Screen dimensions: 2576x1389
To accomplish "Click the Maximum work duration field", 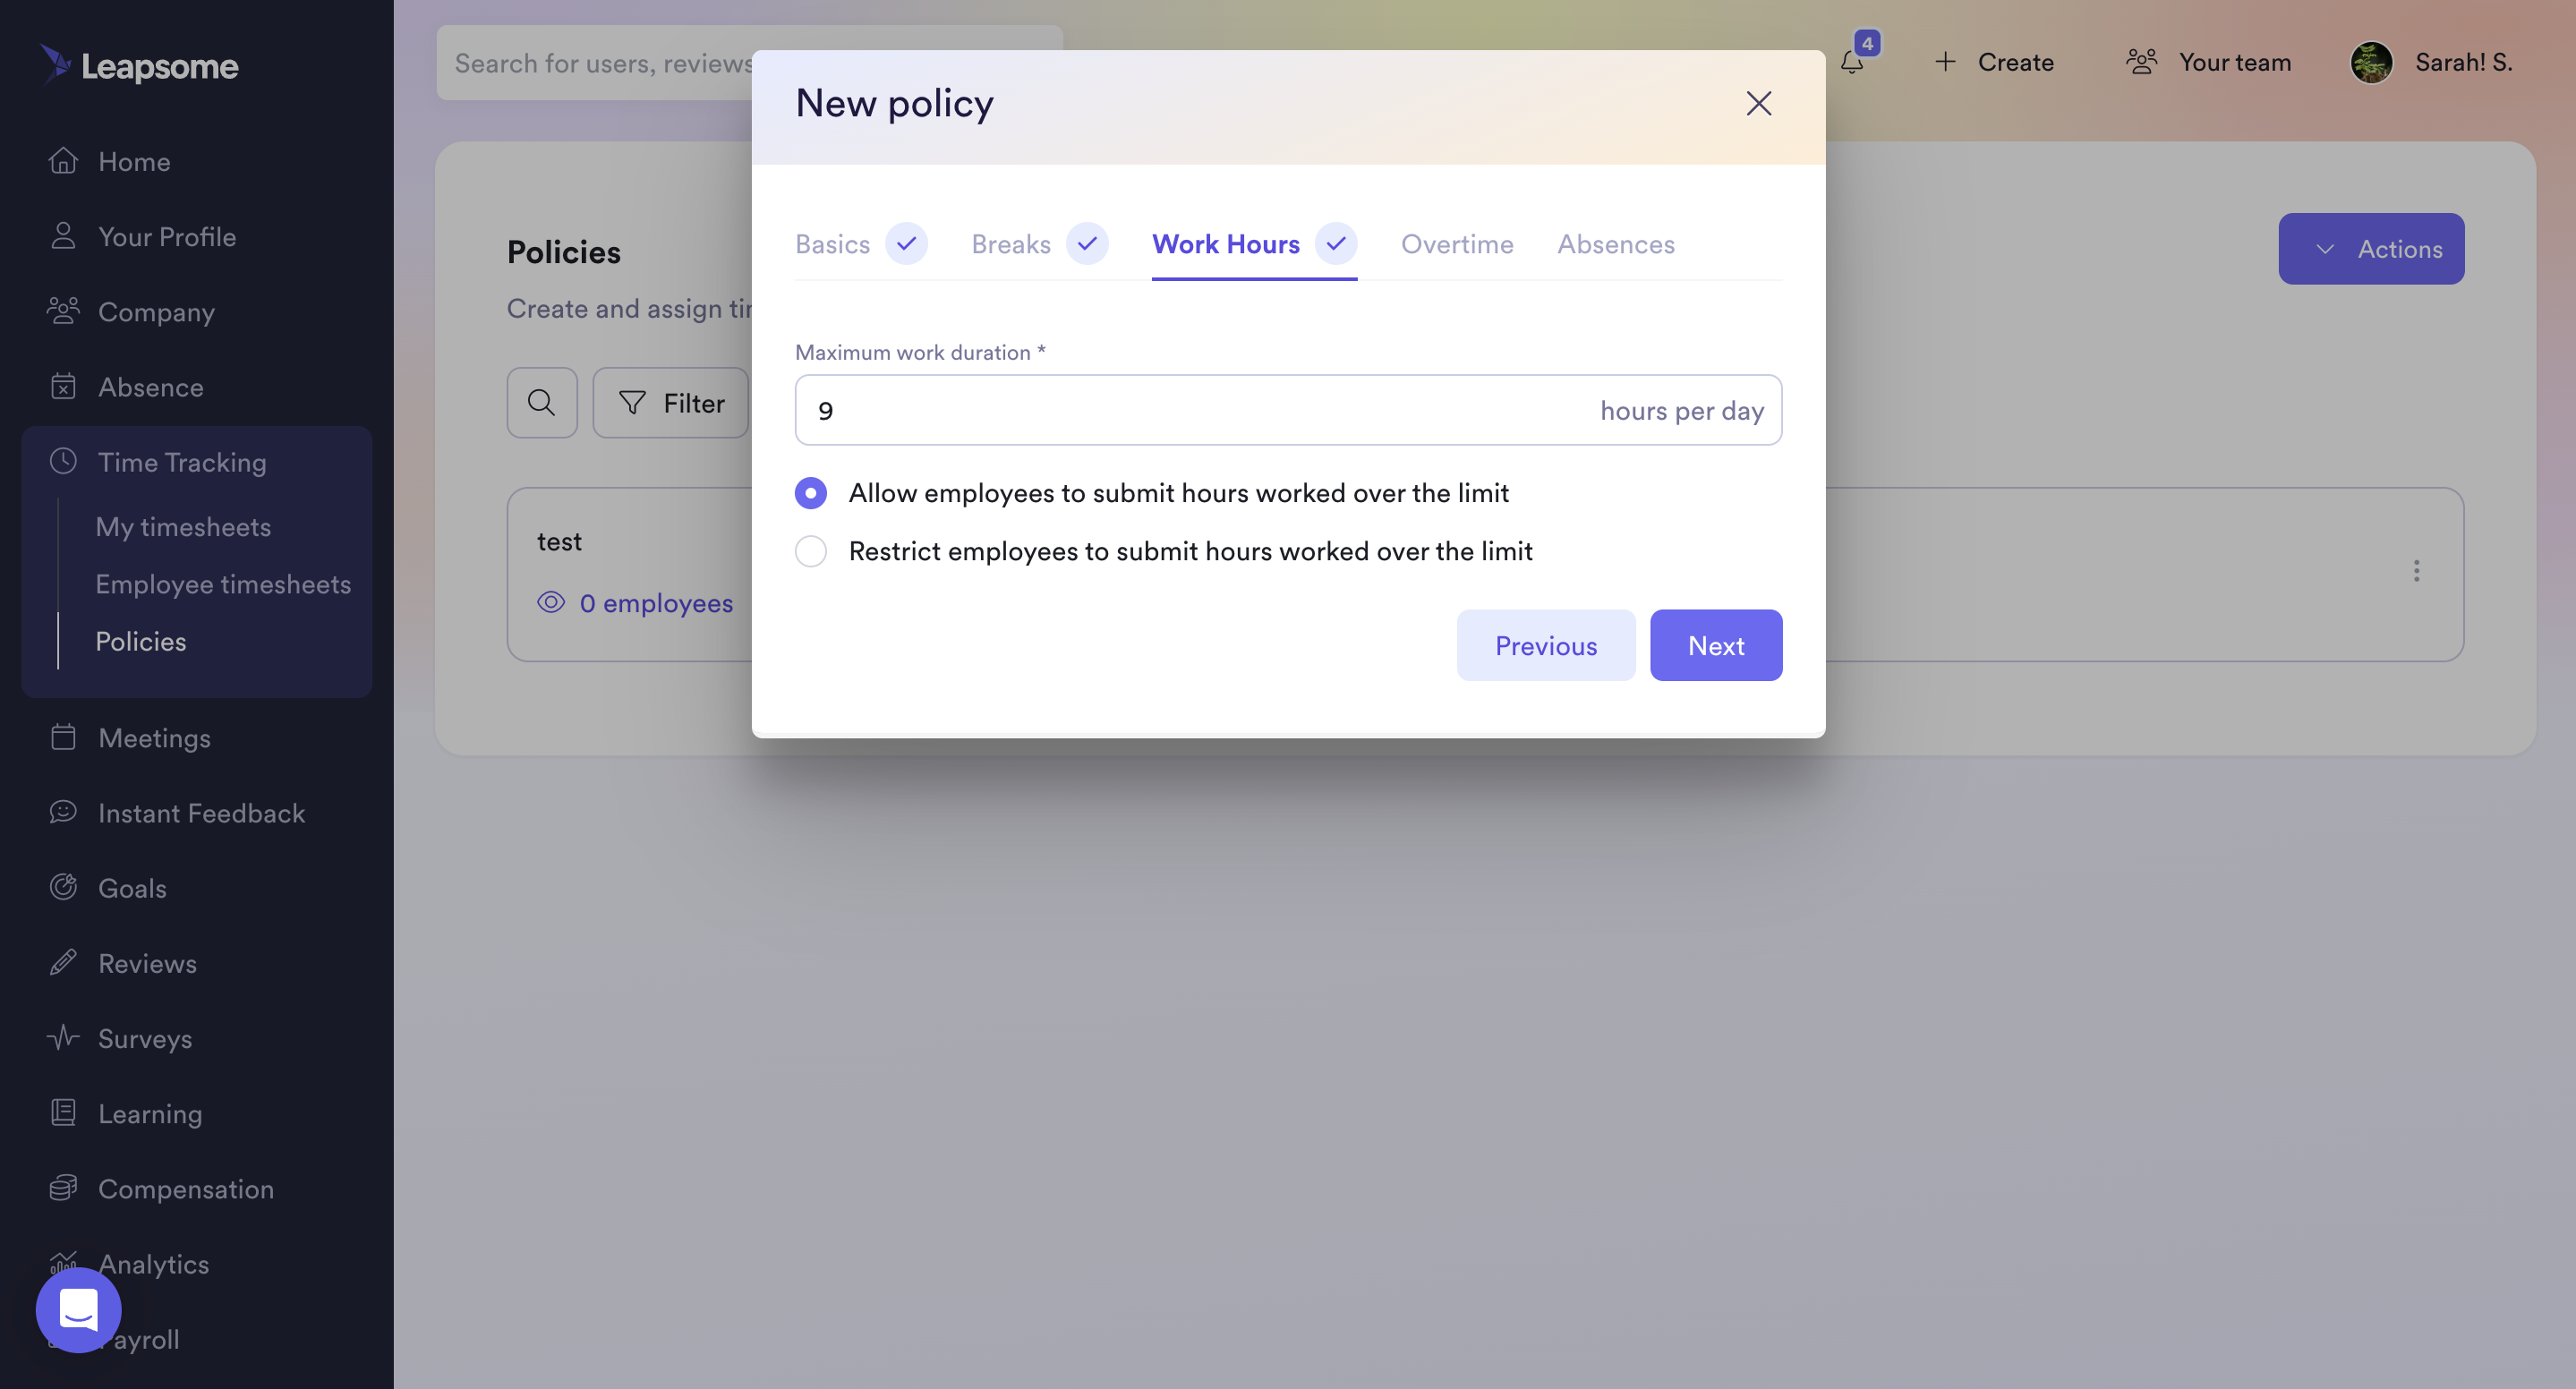I will (1288, 410).
